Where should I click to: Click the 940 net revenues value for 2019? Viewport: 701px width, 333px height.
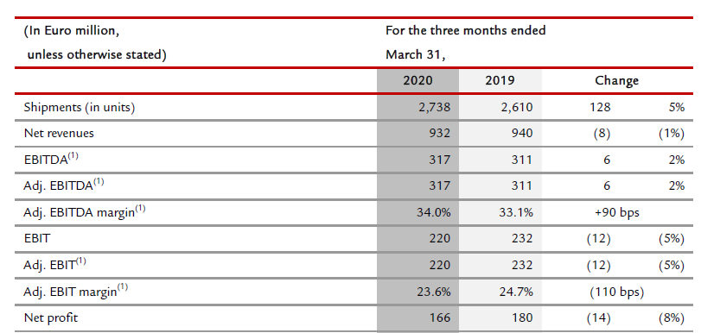(522, 133)
